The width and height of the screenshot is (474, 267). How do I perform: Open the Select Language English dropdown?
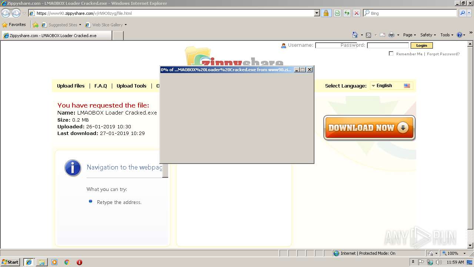(391, 86)
